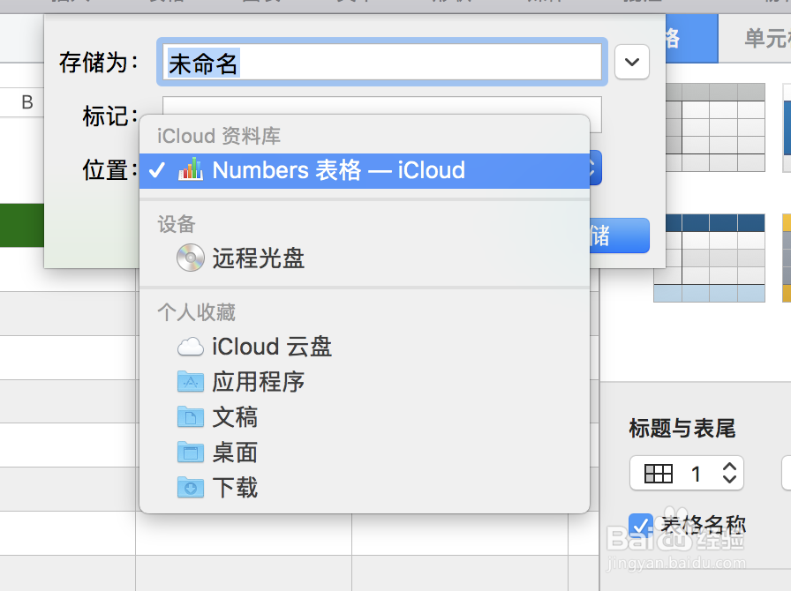Screen dimensions: 791x591
Task: Click the iCloud 云盘 cloud icon
Action: pyautogui.click(x=191, y=347)
